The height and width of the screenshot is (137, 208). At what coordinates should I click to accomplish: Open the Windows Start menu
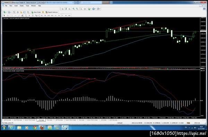point(4,128)
